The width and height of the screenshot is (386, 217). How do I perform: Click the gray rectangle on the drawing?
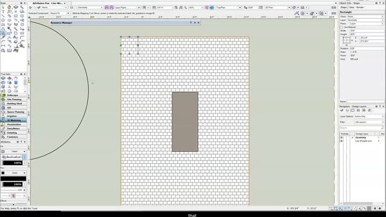185,122
